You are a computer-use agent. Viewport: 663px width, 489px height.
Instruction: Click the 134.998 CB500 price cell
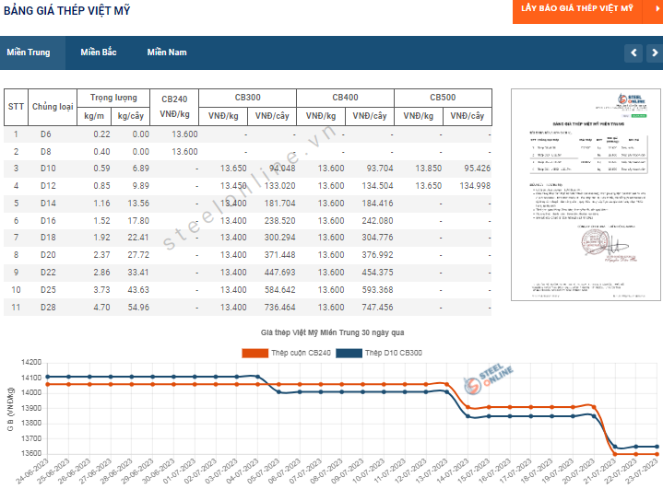[475, 186]
